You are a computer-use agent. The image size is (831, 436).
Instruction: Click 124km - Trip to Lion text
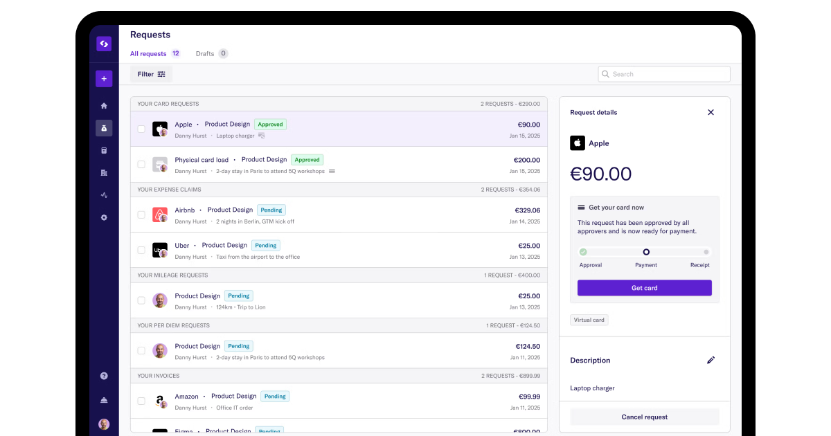pos(240,307)
